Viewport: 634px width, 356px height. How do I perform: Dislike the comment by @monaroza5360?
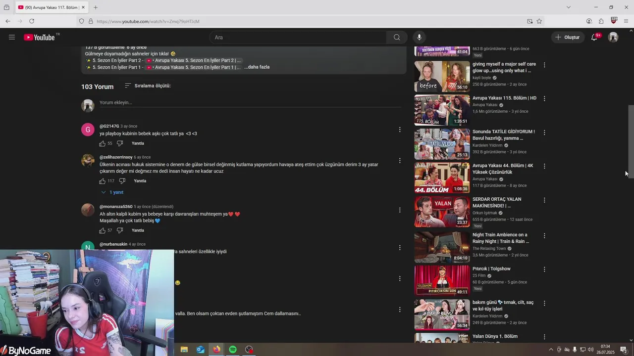click(x=119, y=230)
